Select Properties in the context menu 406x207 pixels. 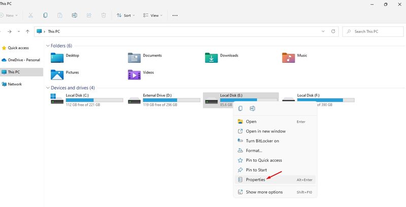(255, 180)
